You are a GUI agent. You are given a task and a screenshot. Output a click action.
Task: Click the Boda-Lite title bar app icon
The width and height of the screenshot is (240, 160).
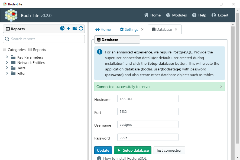click(5, 4)
